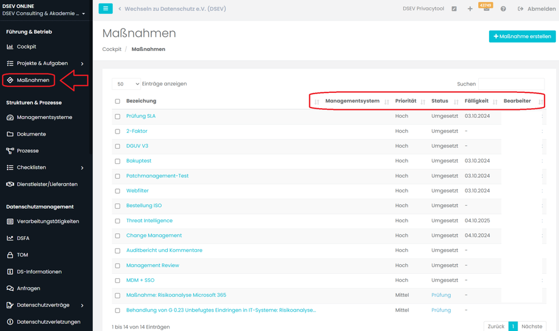Viewport: 559px width, 331px height.
Task: Click into the Suchen search field
Action: point(511,84)
